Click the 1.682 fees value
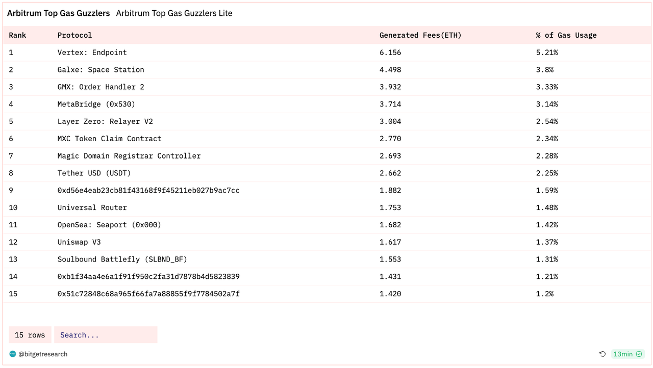The width and height of the screenshot is (653, 368). pos(390,225)
